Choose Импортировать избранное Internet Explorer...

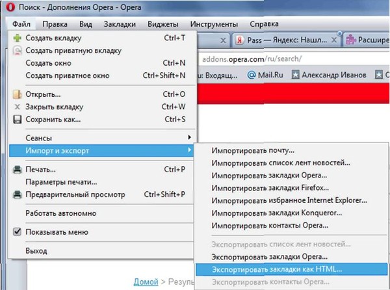tap(291, 200)
